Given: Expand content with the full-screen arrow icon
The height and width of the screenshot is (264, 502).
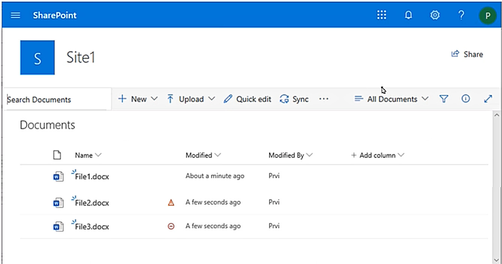Looking at the screenshot, I should tap(488, 99).
